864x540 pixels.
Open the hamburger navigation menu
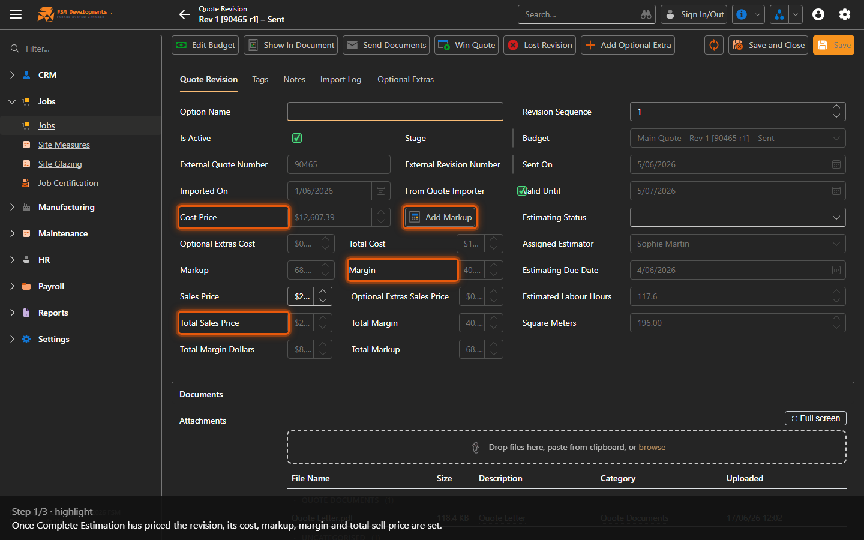coord(16,14)
